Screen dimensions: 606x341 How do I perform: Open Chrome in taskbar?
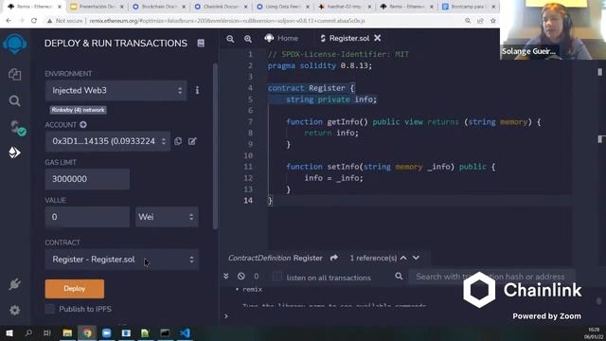tap(87, 332)
